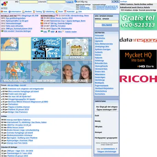Image resolution: width=157 pixels, height=157 pixels.
Task: Click the Mycket HQ Bank advertisement
Action: [138, 59]
